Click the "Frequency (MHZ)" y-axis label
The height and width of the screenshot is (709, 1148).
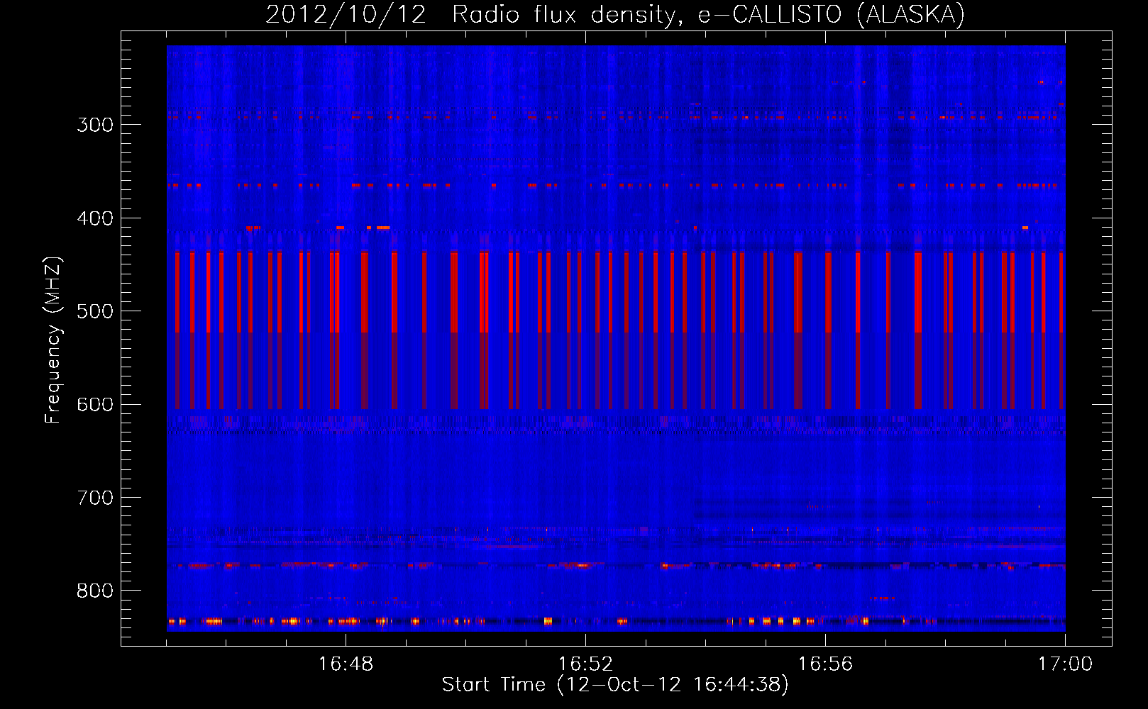53,340
